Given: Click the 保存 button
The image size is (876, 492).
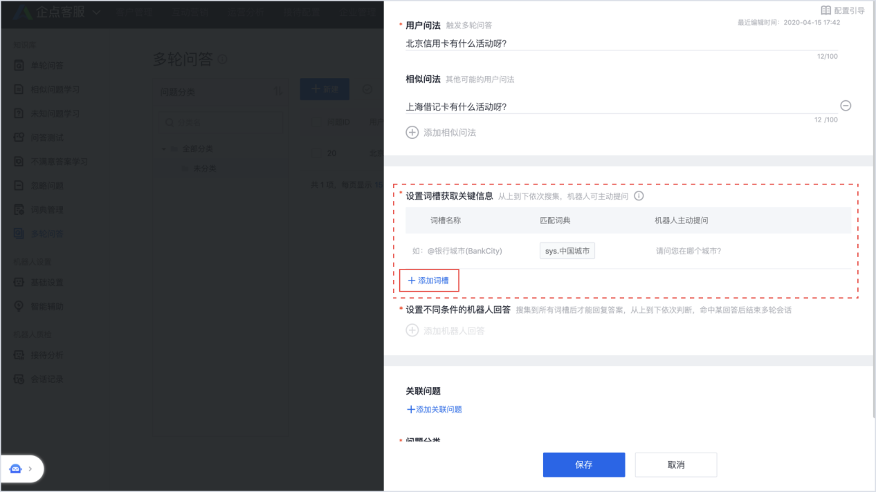Looking at the screenshot, I should [x=583, y=464].
